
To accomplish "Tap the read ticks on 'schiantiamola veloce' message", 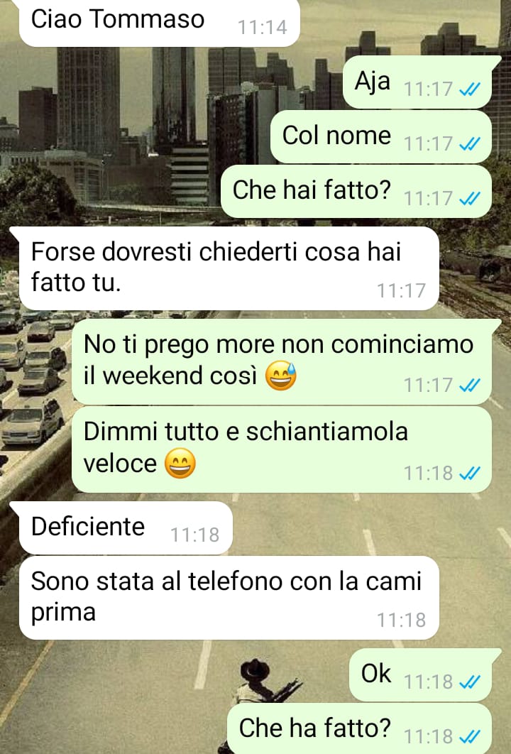I will (x=470, y=474).
